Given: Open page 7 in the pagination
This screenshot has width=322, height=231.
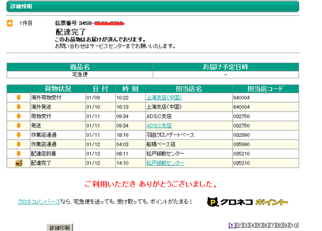Looking at the screenshot, I should coord(272,225).
